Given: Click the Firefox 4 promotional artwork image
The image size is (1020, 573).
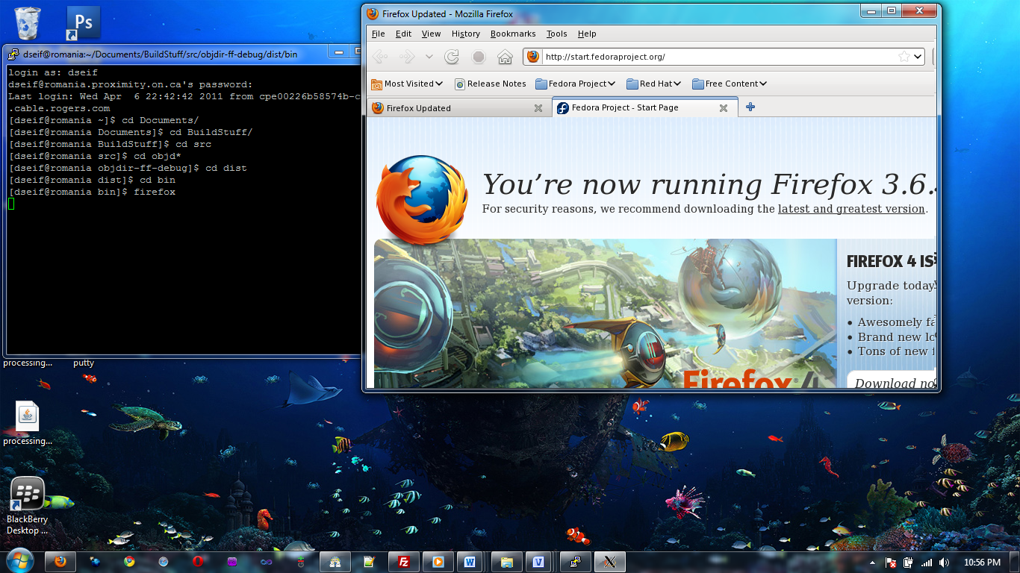Looking at the screenshot, I should (x=605, y=313).
